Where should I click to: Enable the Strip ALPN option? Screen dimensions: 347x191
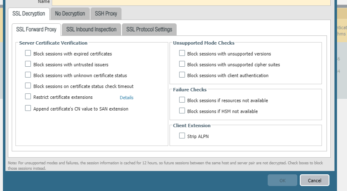point(182,136)
